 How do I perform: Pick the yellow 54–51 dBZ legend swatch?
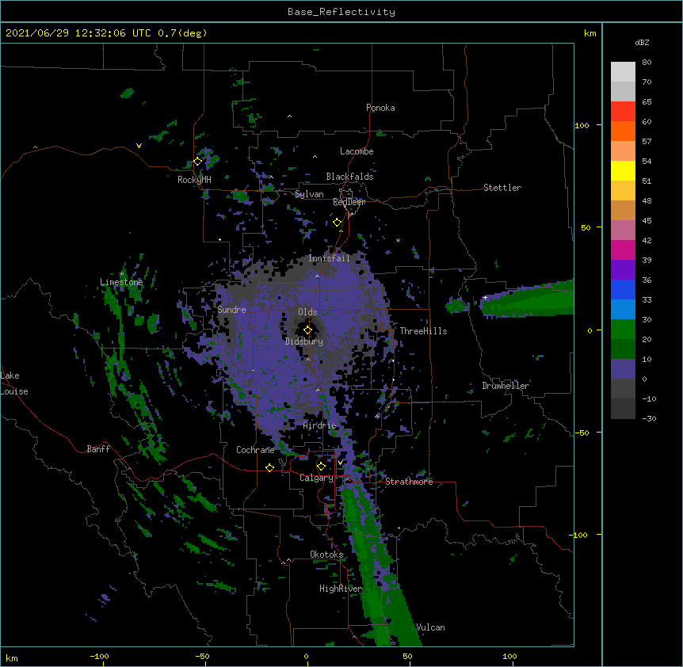coord(623,170)
